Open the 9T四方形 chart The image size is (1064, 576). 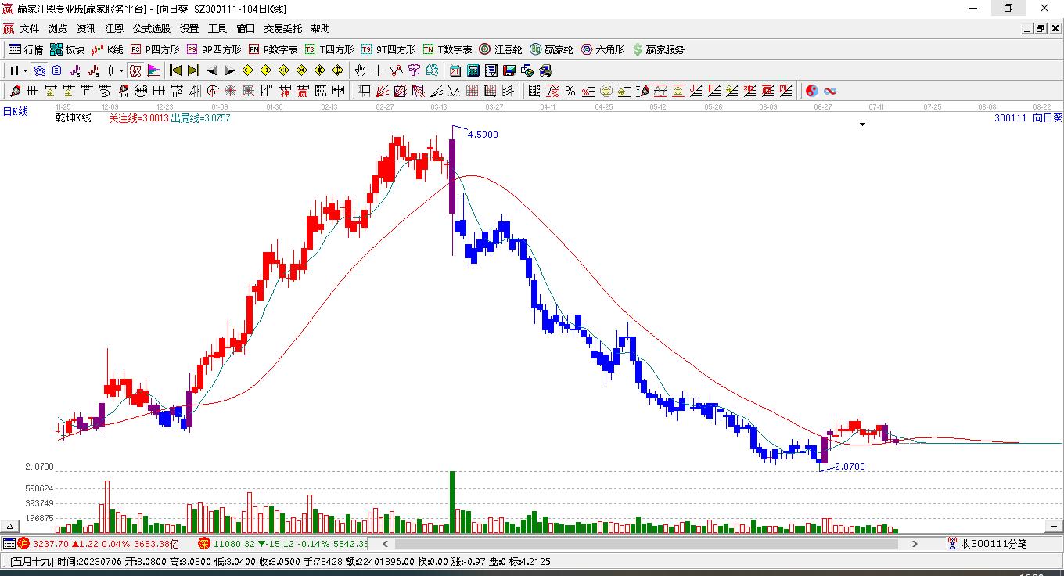[x=388, y=49]
